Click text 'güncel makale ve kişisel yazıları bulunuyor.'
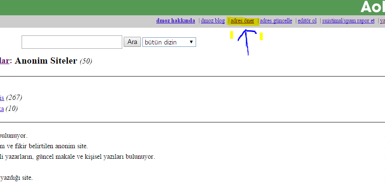 95,157
